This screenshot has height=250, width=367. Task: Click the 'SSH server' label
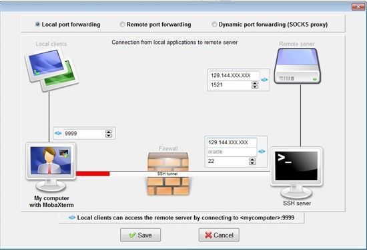[297, 203]
